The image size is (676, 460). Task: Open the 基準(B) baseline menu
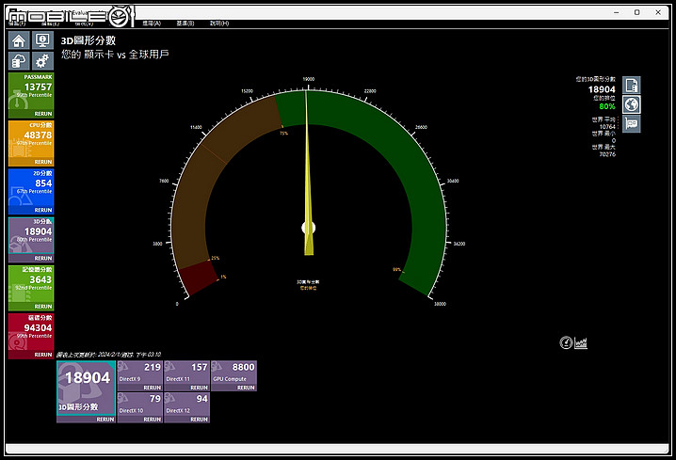pyautogui.click(x=185, y=23)
